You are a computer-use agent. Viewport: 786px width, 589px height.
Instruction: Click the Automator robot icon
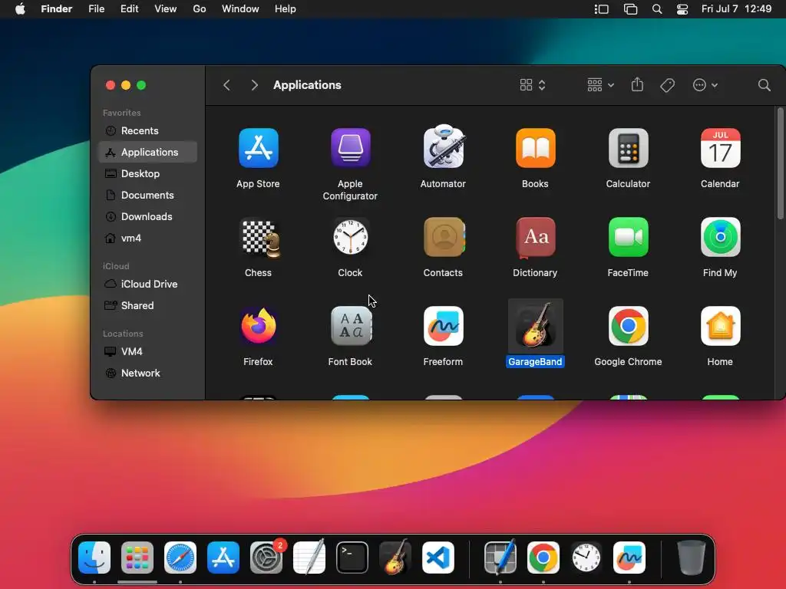click(x=443, y=146)
